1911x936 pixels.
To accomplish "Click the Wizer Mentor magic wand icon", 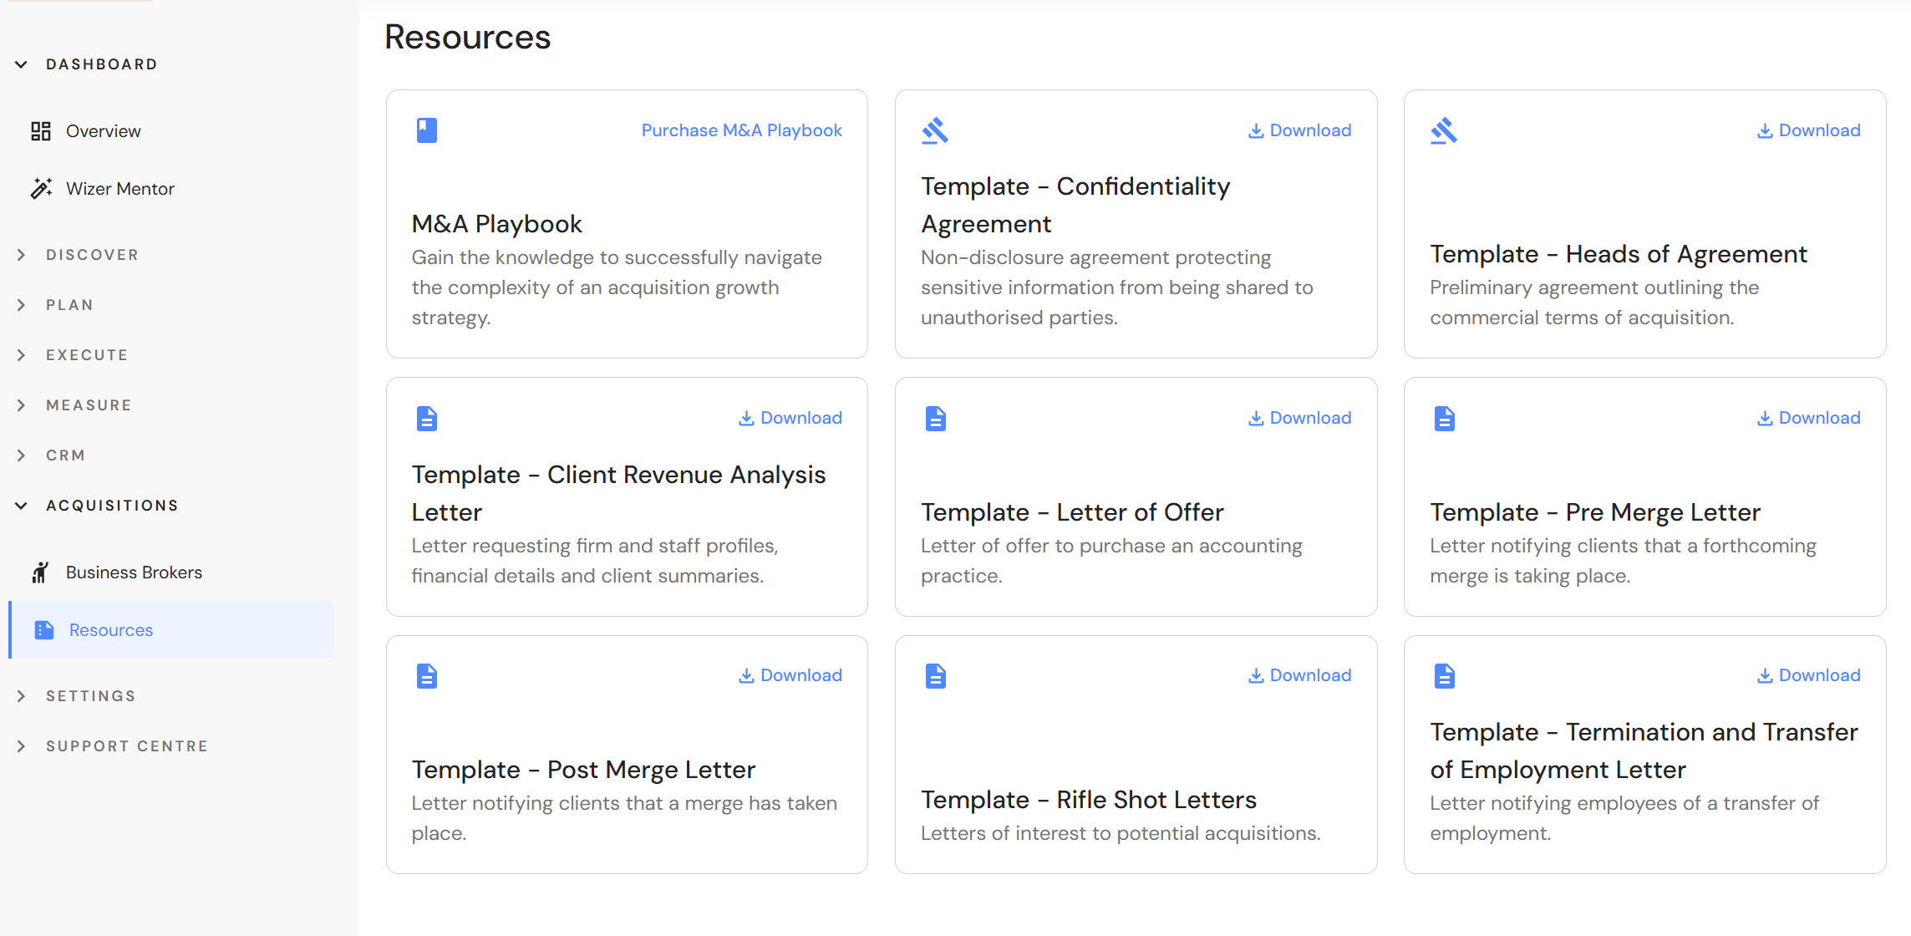I will (x=41, y=189).
